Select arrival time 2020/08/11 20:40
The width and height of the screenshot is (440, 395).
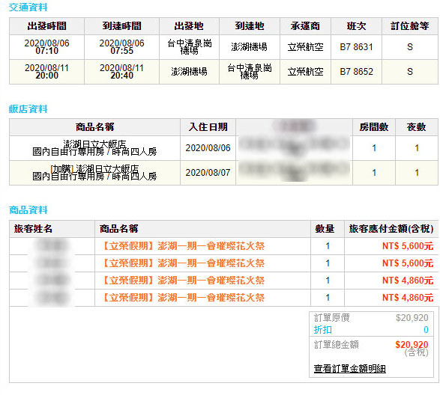pyautogui.click(x=121, y=71)
